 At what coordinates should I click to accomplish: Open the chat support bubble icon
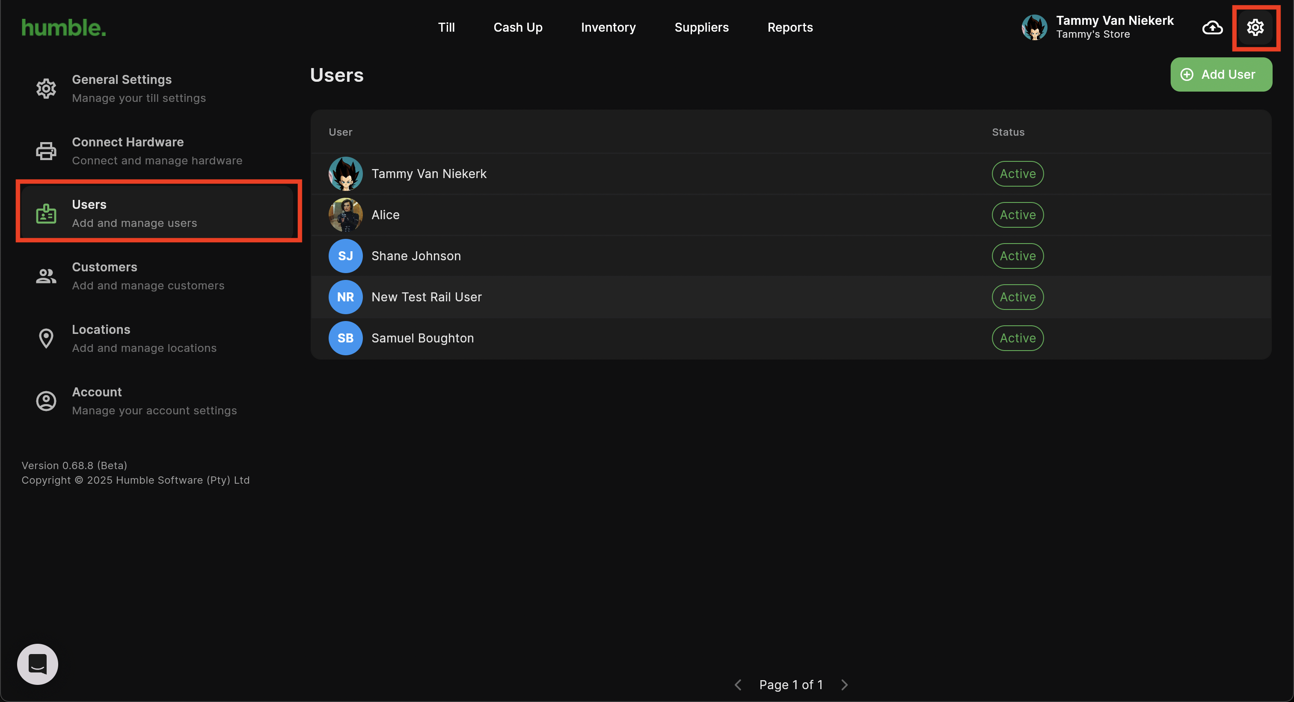(38, 664)
